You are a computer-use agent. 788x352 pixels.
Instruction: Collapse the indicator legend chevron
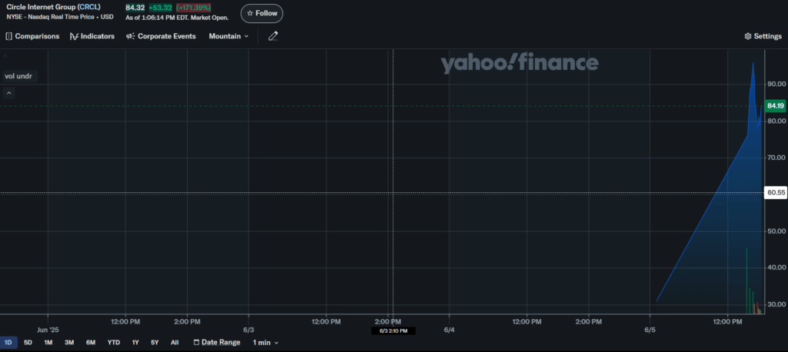[x=9, y=93]
